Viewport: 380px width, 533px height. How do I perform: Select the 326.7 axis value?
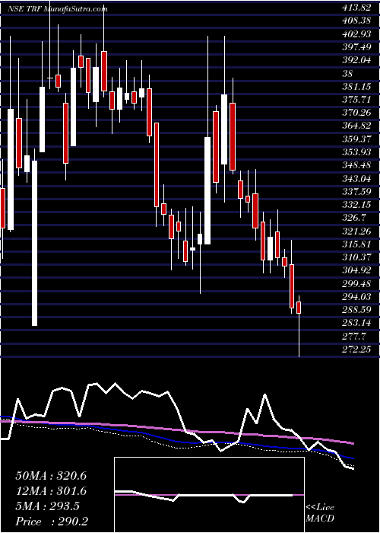click(x=354, y=217)
